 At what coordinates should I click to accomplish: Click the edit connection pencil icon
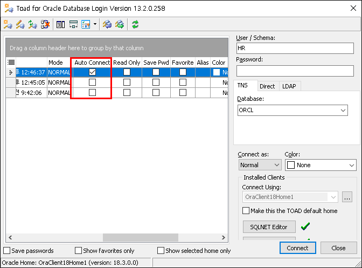click(20, 24)
